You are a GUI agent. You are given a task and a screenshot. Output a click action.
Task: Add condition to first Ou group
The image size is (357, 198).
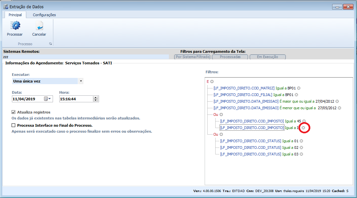click(221, 115)
